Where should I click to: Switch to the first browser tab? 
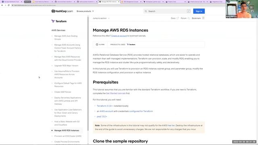[x=12, y=2]
